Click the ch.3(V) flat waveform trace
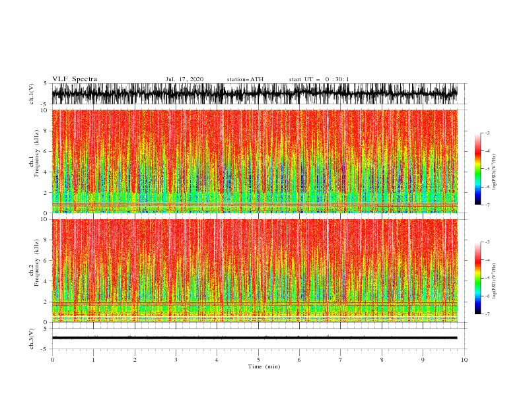 254,338
